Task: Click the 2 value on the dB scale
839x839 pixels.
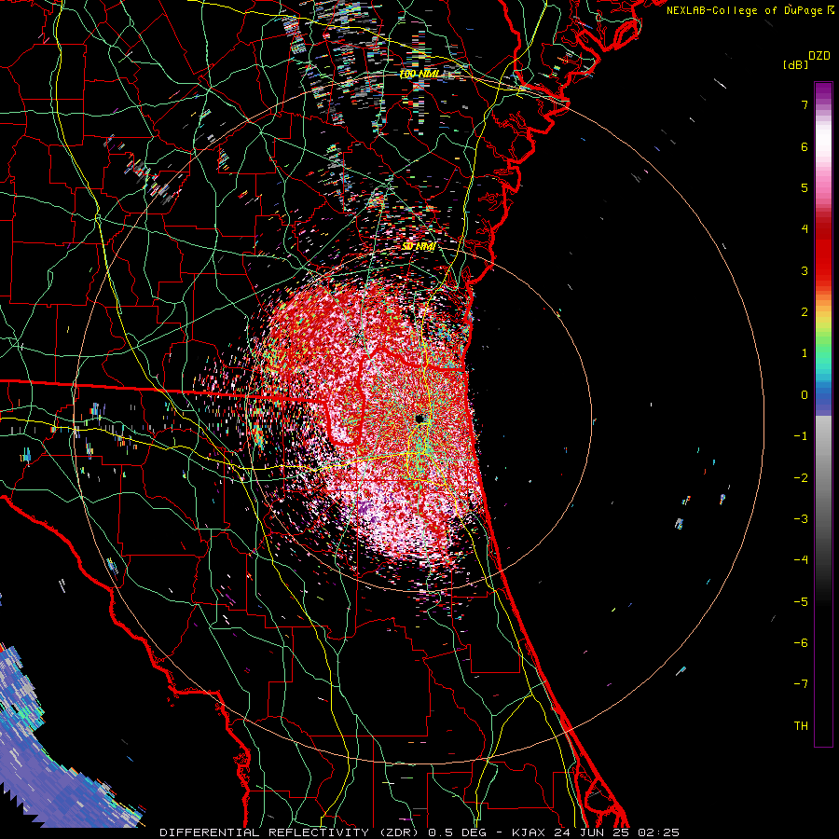Action: click(x=805, y=312)
